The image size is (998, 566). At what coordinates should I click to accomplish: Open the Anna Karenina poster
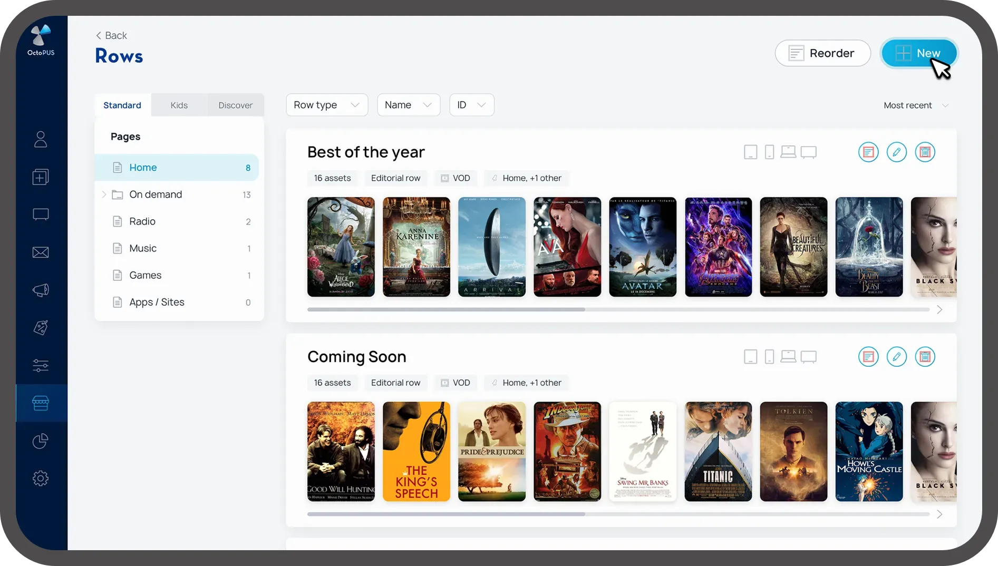(416, 247)
